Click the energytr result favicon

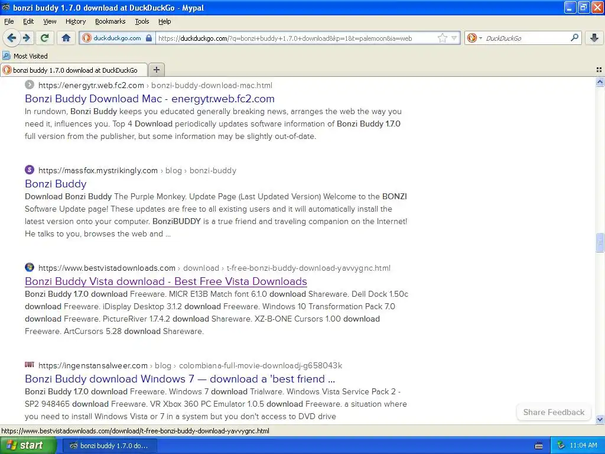pos(30,85)
